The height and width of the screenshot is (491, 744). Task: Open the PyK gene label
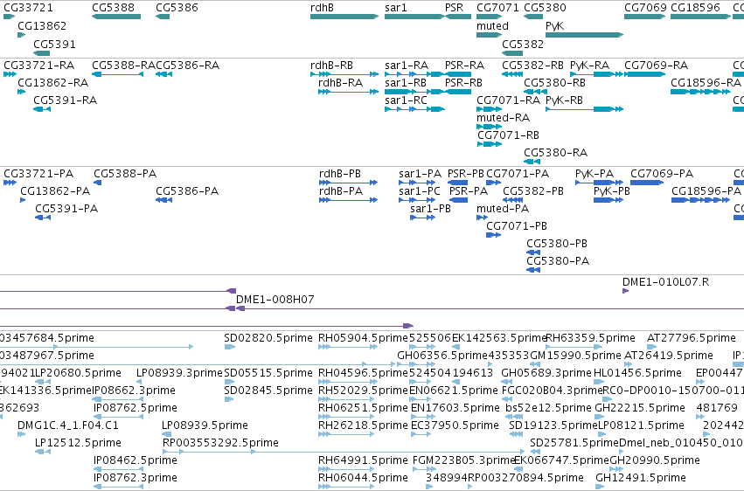point(554,25)
